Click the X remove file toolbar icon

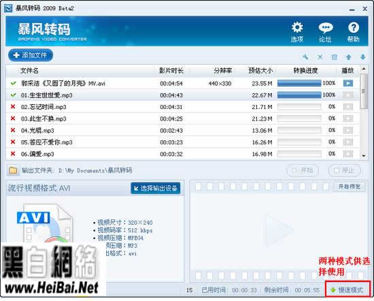click(320, 57)
